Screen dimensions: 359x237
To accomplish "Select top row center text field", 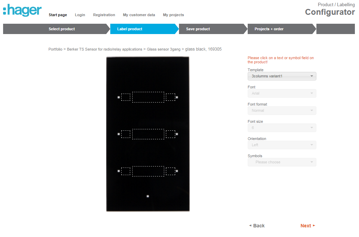I will [x=148, y=97].
